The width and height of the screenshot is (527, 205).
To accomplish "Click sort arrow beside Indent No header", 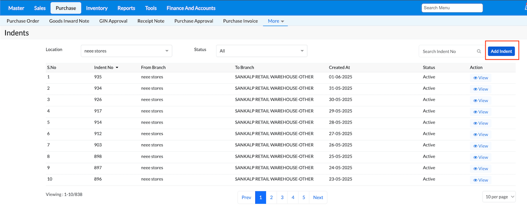I will (117, 68).
